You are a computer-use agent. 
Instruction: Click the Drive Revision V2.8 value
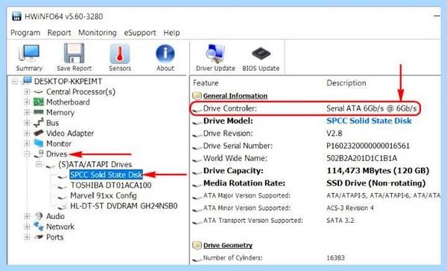pyautogui.click(x=334, y=134)
